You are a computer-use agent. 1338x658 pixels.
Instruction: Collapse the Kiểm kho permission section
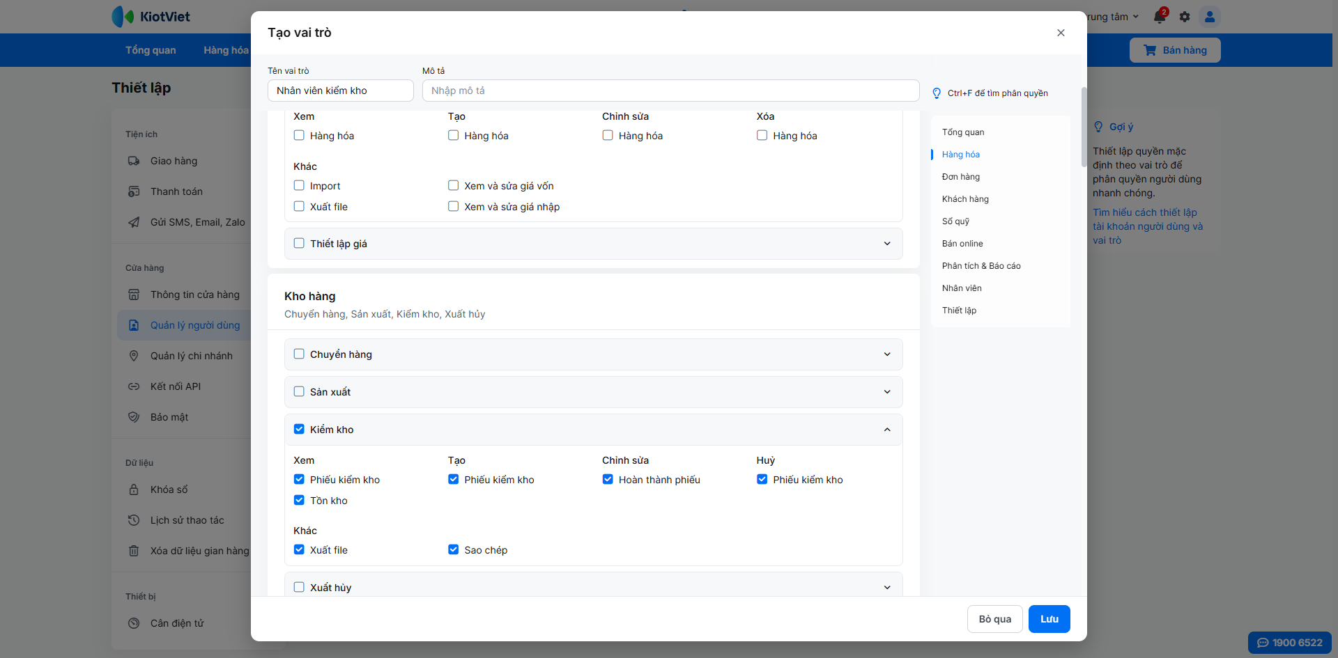click(887, 430)
